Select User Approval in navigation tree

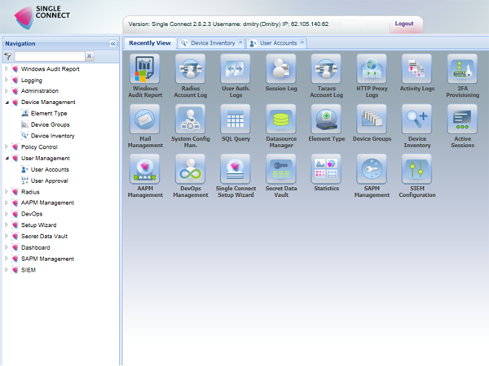49,181
